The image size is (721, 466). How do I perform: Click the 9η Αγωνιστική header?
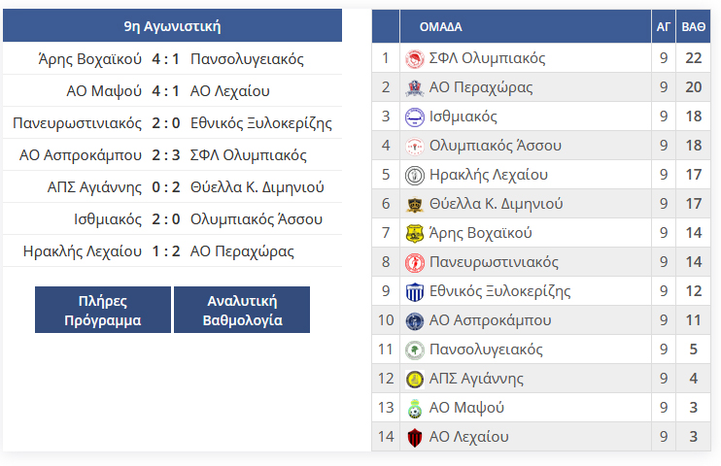pos(172,26)
